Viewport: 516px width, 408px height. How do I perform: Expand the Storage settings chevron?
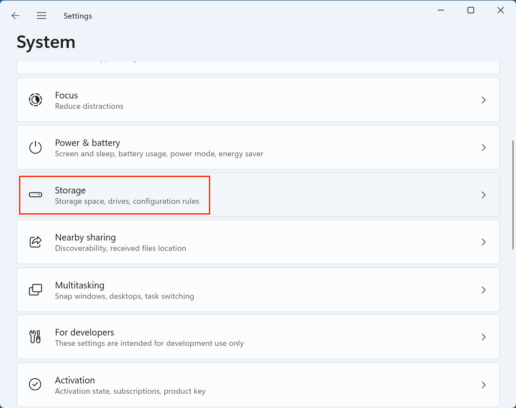tap(484, 195)
